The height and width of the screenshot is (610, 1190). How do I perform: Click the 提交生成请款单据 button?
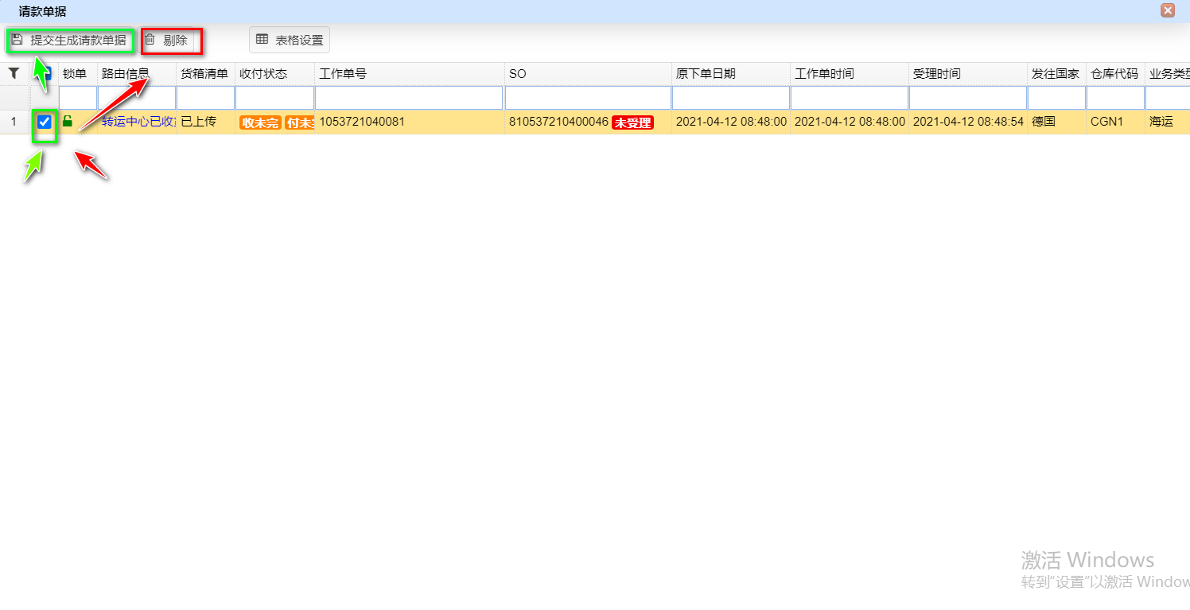pyautogui.click(x=70, y=40)
